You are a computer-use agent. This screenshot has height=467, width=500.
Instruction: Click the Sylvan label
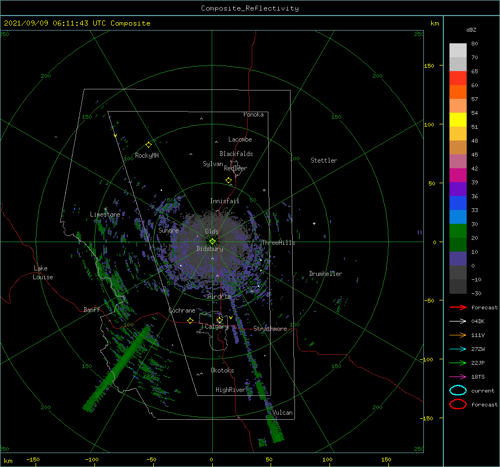213,164
